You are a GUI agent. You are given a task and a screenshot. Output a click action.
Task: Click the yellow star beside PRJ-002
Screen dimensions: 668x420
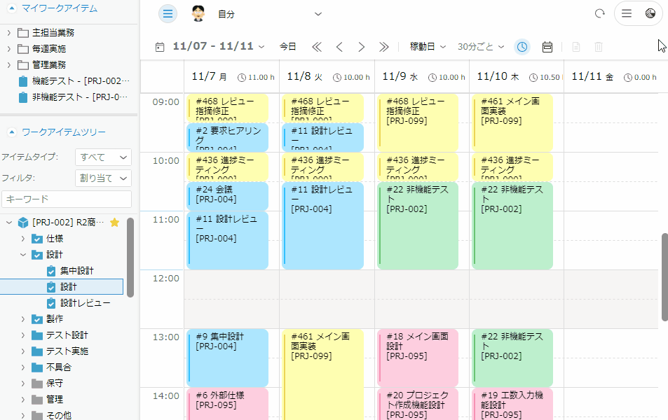(115, 223)
